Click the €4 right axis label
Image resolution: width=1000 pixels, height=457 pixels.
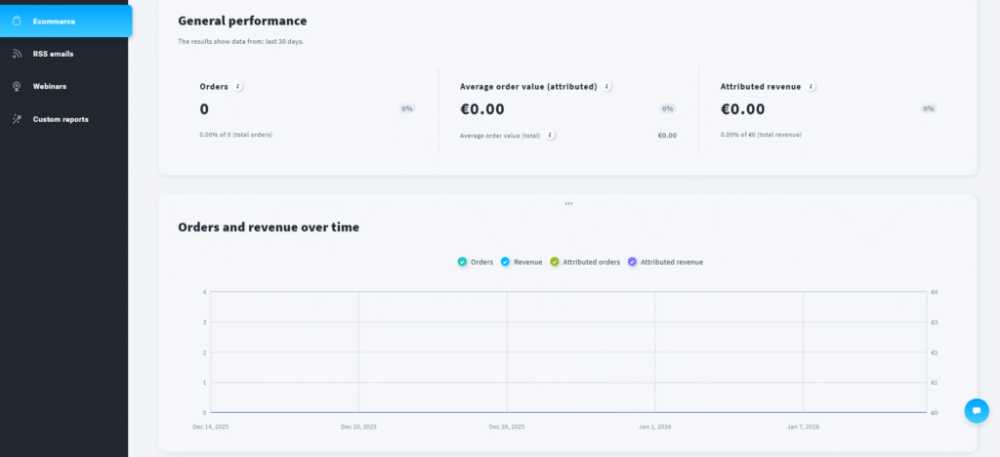click(x=935, y=292)
